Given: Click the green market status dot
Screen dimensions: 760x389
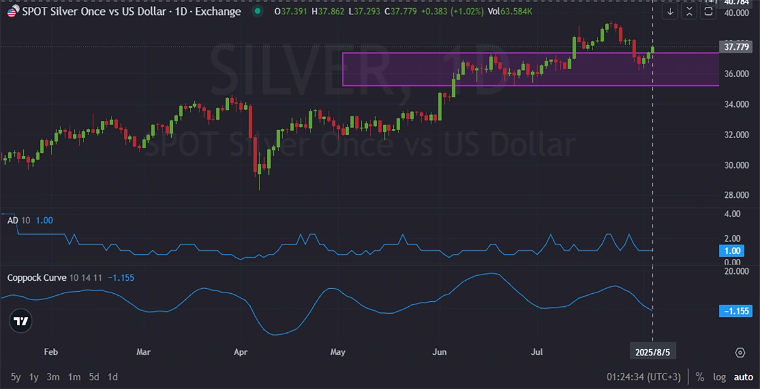Looking at the screenshot, I should point(258,11).
